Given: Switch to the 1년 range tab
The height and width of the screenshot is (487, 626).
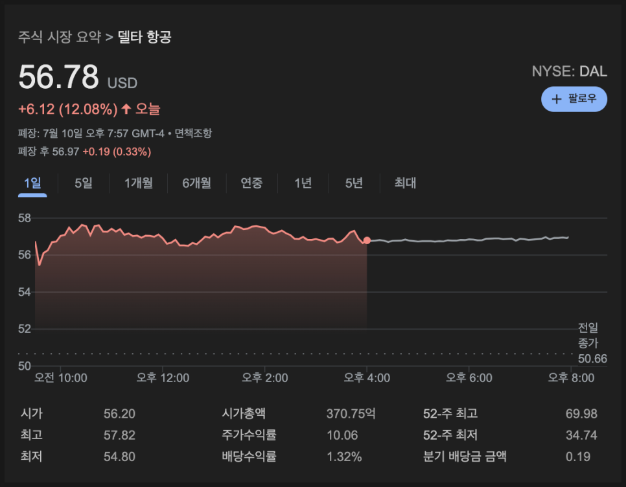Looking at the screenshot, I should [x=303, y=183].
